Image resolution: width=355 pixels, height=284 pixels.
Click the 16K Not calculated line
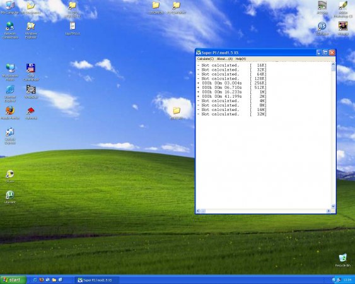point(232,66)
